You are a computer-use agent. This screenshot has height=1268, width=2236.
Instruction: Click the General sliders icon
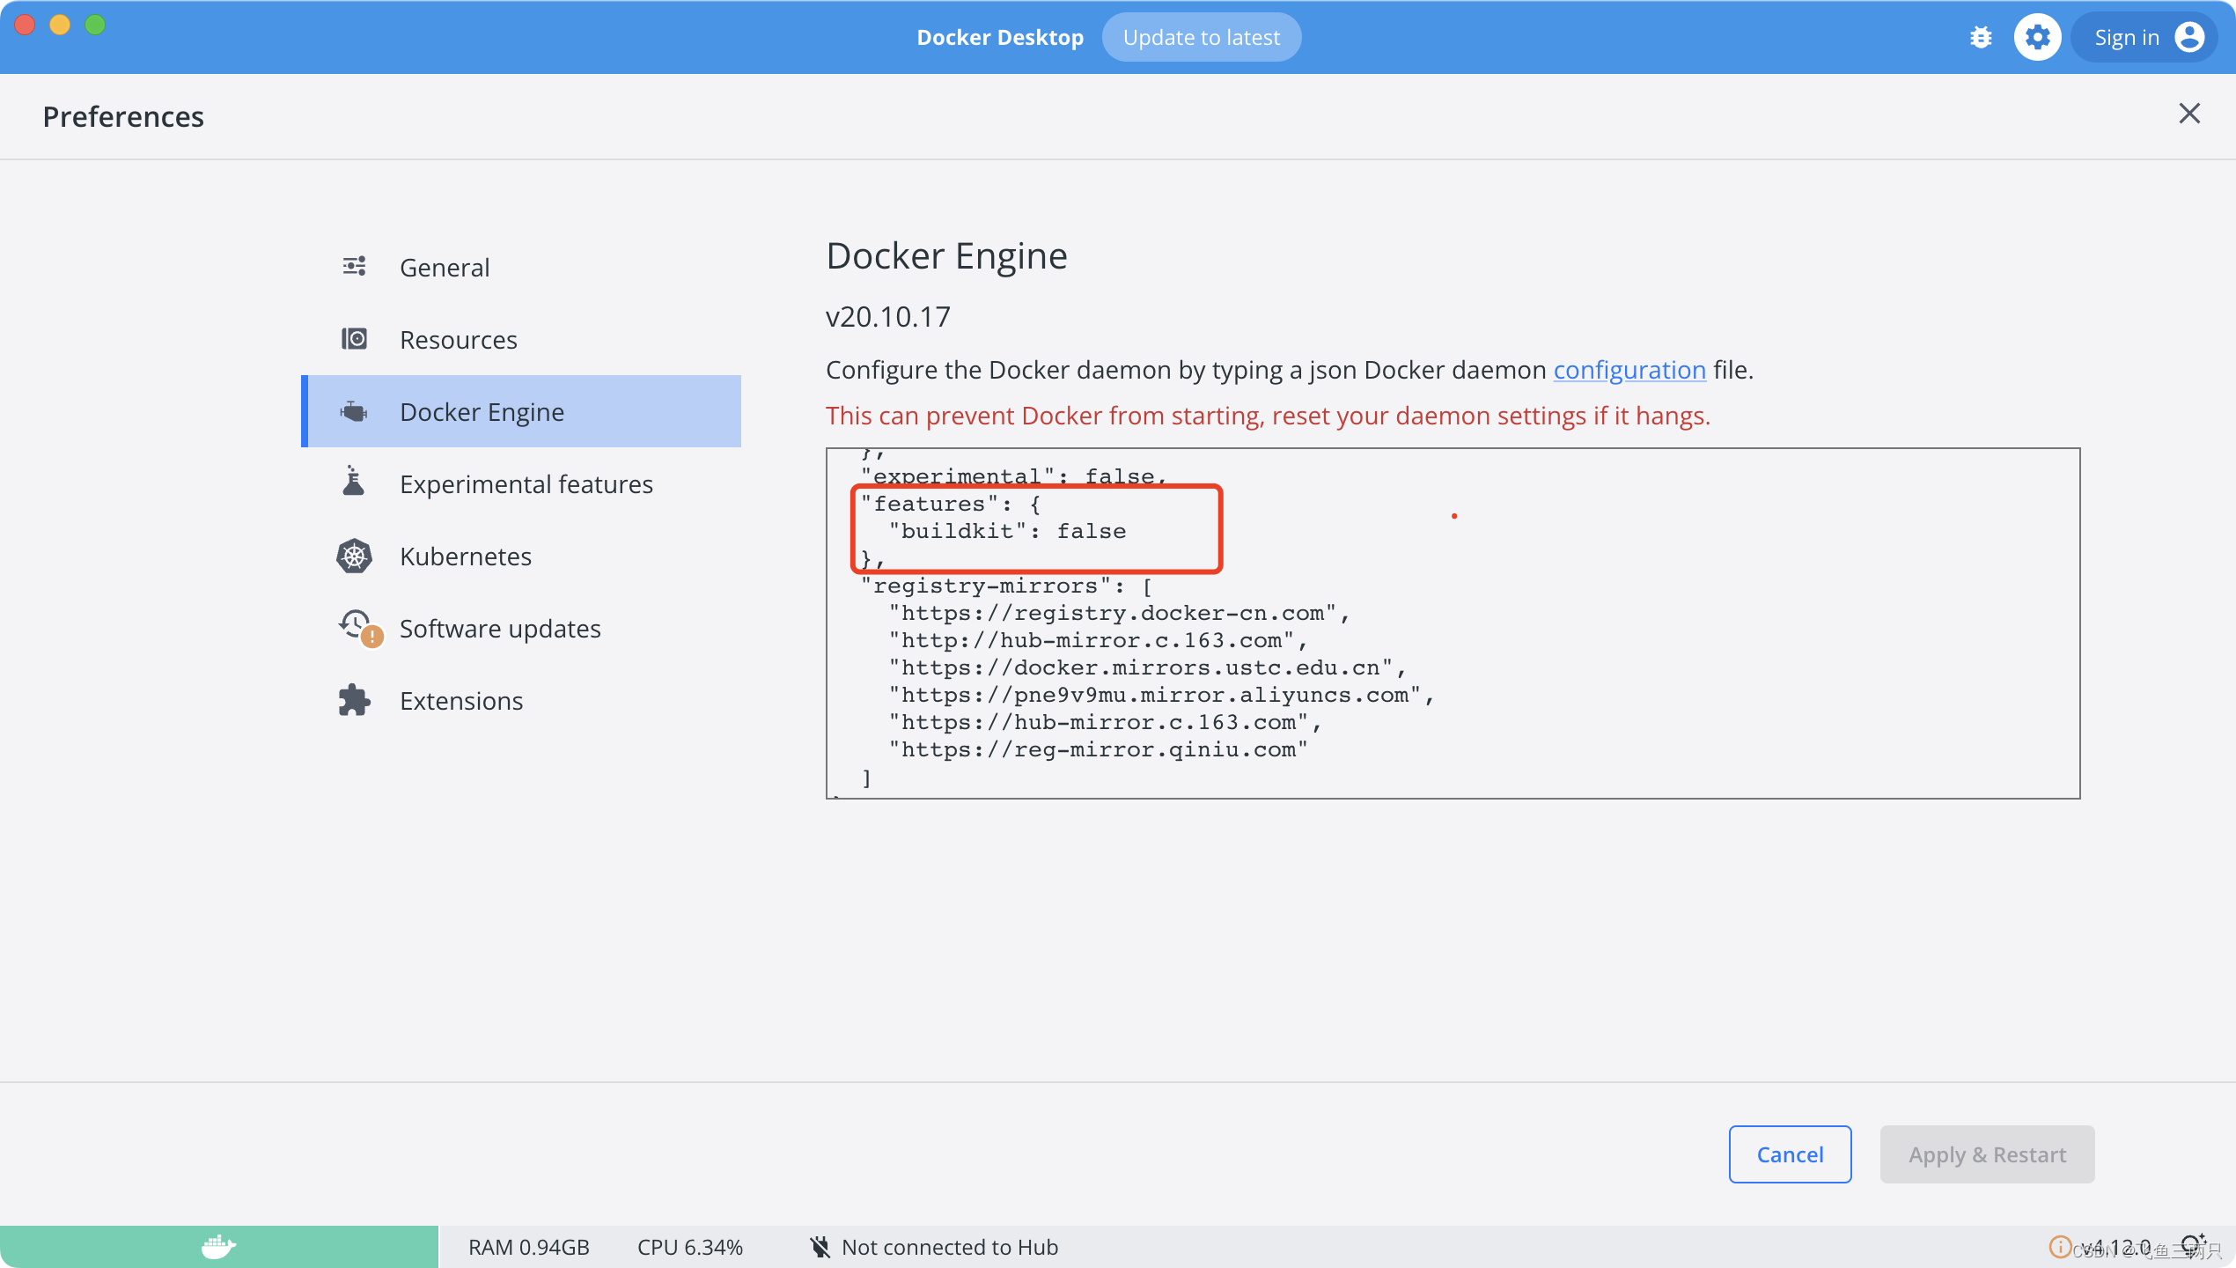click(x=354, y=266)
